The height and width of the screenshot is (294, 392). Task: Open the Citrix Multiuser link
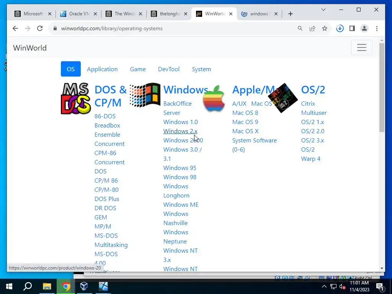314,108
